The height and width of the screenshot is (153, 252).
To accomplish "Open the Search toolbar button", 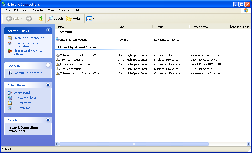I will [x=55, y=19].
